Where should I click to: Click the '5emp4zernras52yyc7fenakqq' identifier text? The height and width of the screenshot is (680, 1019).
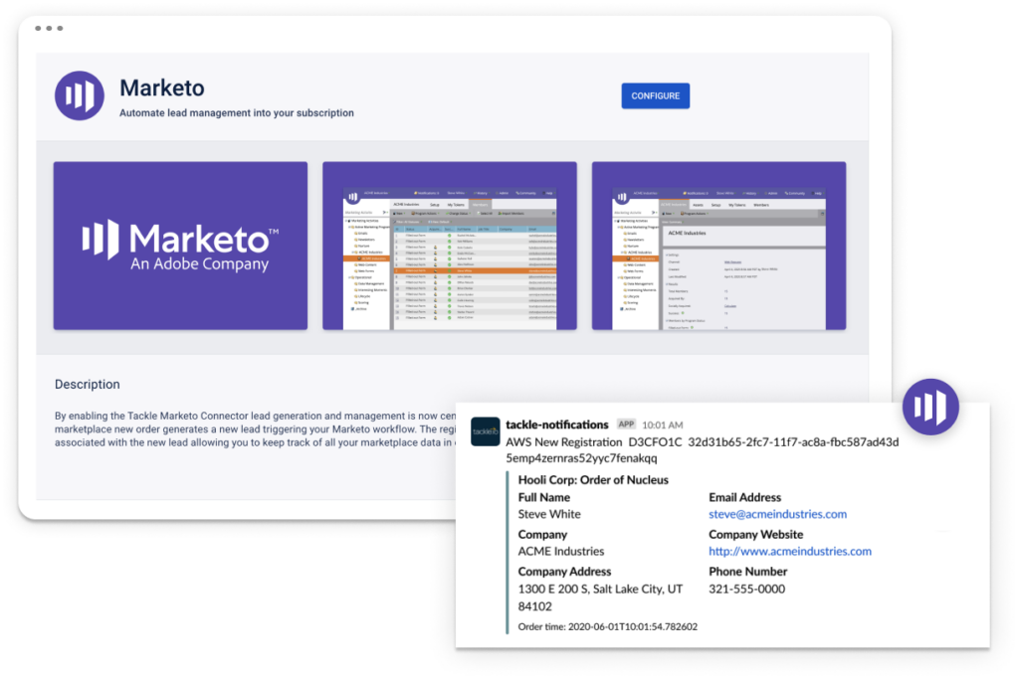[581, 458]
